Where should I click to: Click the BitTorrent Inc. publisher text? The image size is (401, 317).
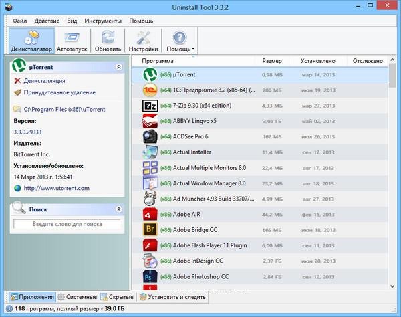pyautogui.click(x=31, y=154)
